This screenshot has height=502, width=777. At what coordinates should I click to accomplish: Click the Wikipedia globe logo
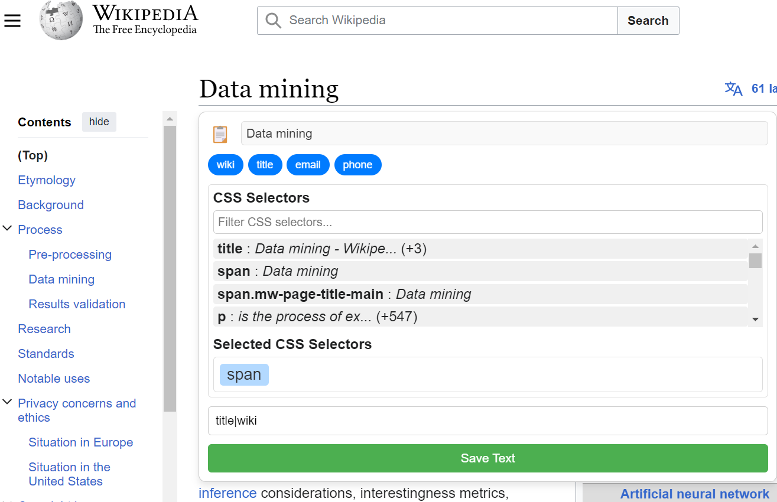(60, 21)
